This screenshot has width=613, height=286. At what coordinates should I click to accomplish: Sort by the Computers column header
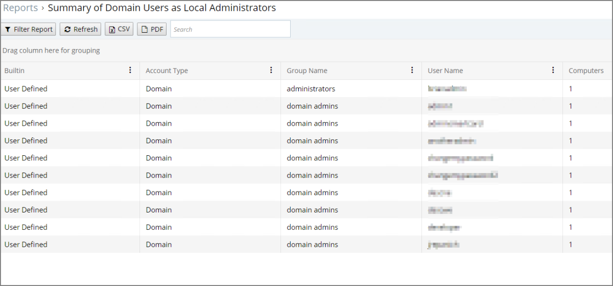586,71
